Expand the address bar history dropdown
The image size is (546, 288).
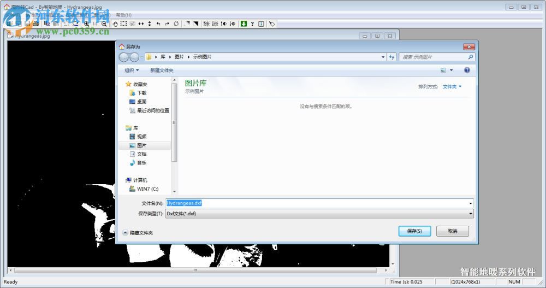click(383, 57)
